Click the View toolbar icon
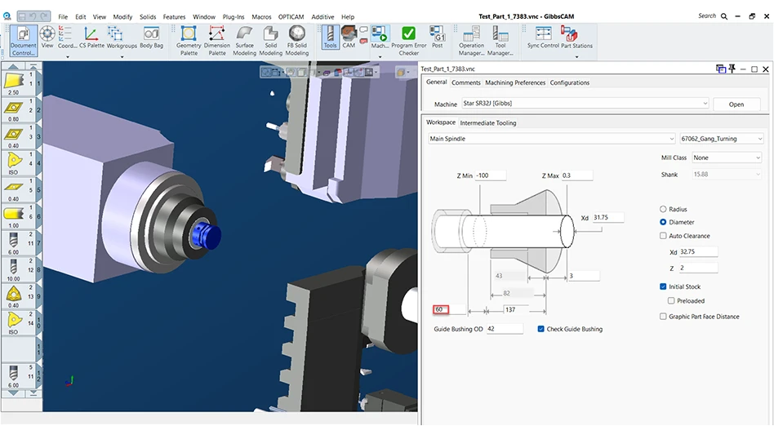Viewport: 774px width, 435px height. (47, 38)
